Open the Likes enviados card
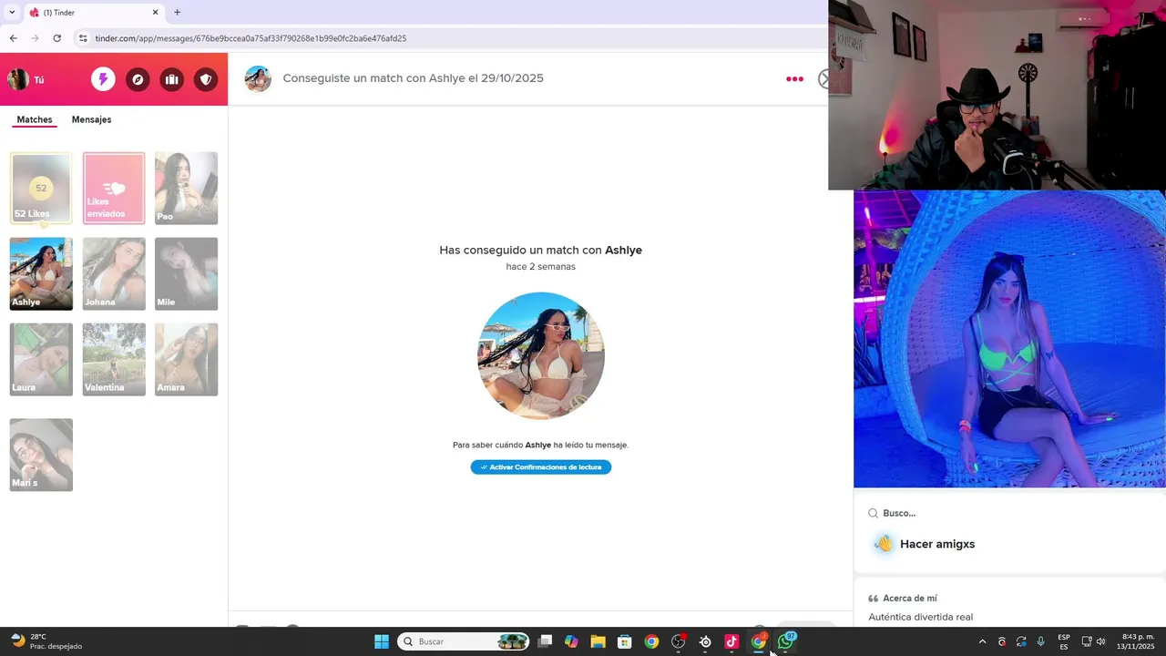Image resolution: width=1166 pixels, height=656 pixels. [114, 188]
